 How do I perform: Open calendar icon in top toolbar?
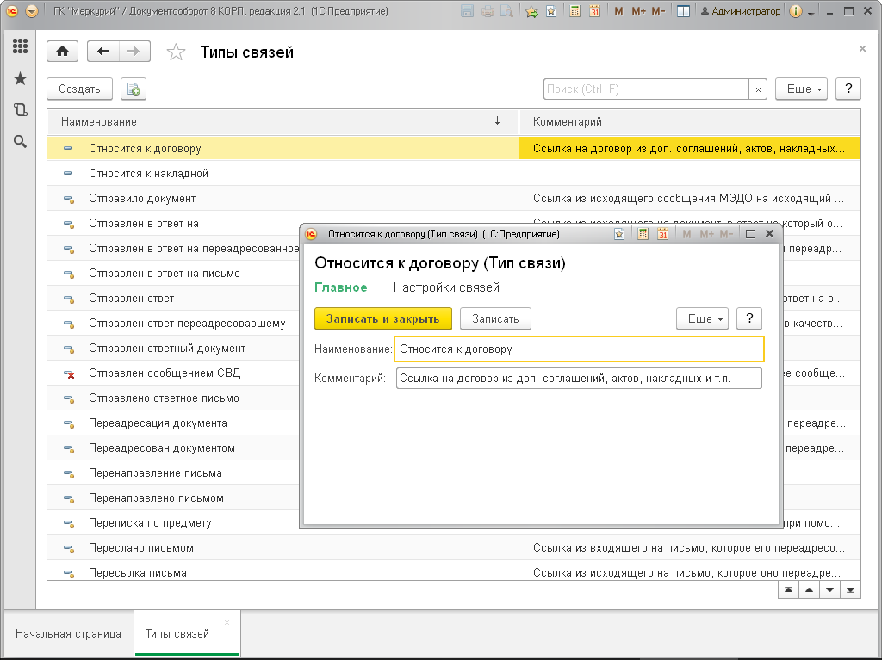tap(594, 10)
